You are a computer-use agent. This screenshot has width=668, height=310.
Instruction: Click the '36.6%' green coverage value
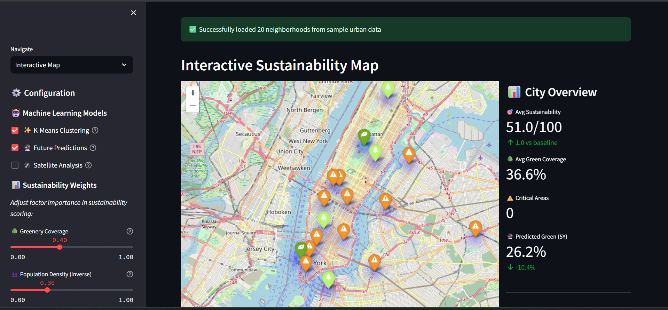(x=526, y=175)
